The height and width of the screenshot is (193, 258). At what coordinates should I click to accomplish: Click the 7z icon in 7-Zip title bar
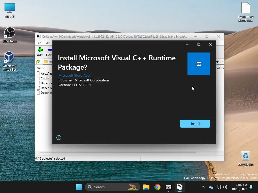(39, 36)
